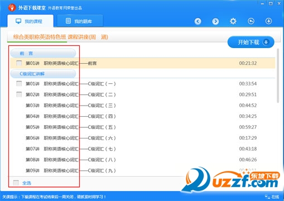The image size is (284, 201).
Task: Minimize the application window
Action: (262, 3)
